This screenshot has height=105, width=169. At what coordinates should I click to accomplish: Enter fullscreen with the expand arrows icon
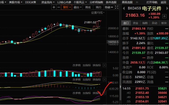click(x=117, y=7)
